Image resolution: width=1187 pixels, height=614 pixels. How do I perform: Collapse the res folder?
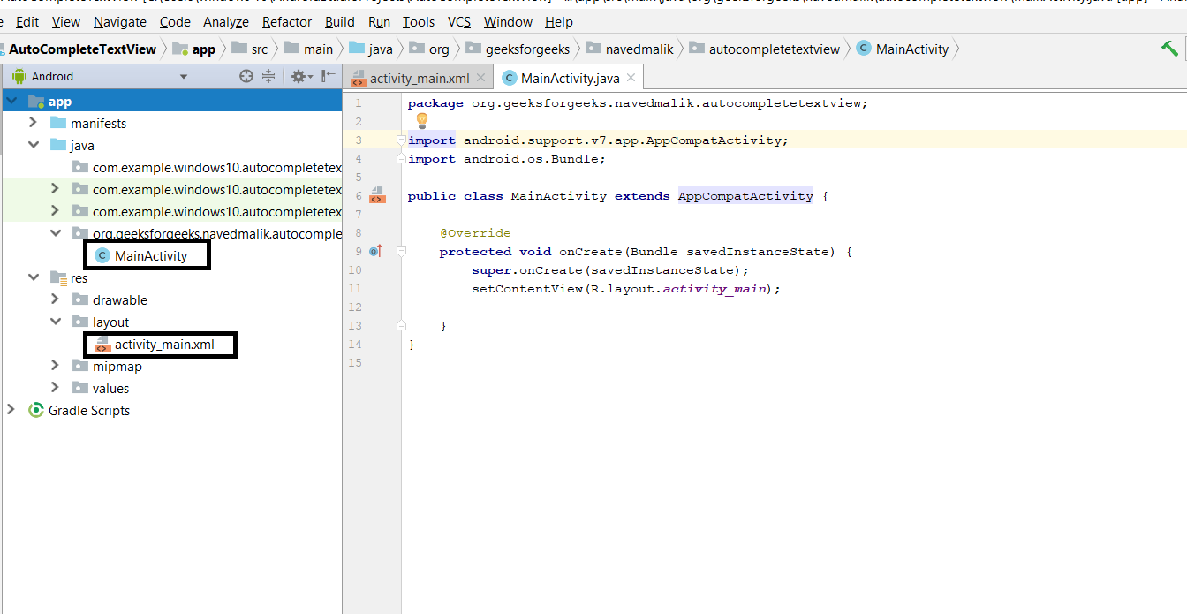(33, 277)
